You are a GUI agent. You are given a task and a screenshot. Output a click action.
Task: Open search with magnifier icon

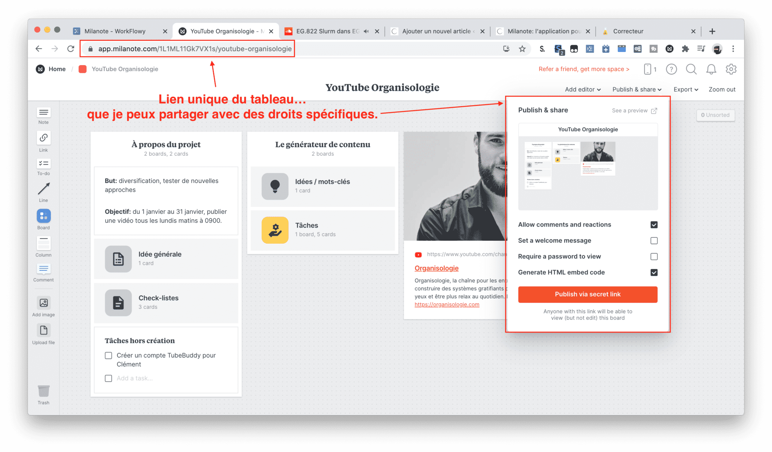pyautogui.click(x=691, y=69)
